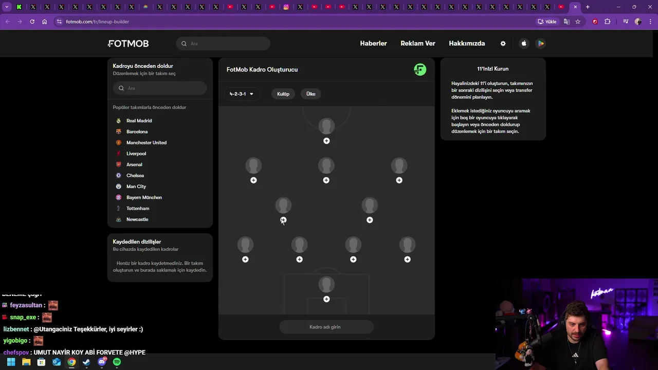Screen dimensions: 658x370
Task: Open the Chrome profile avatar
Action: [x=638, y=22]
